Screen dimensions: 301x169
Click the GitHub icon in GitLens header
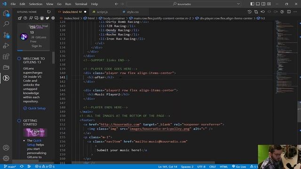tap(42, 18)
